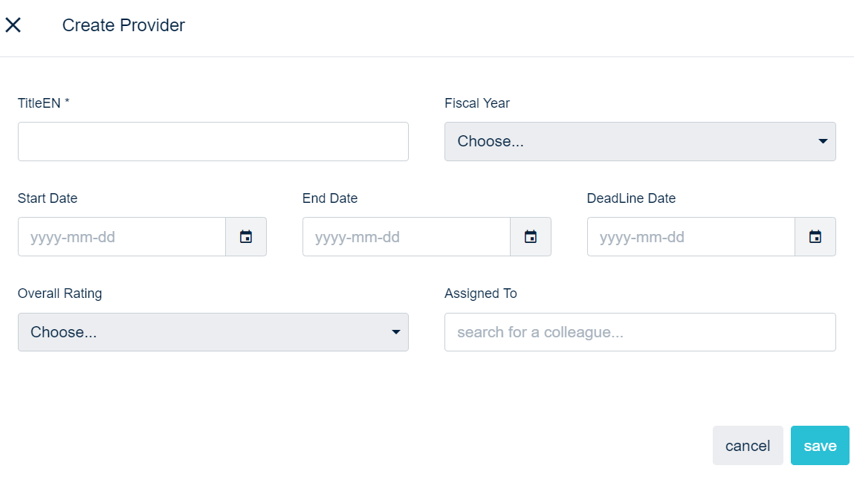Open the Start Date calendar picker

click(246, 237)
